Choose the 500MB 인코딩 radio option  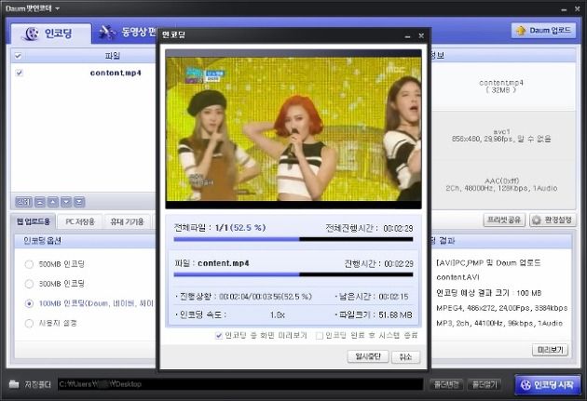pyautogui.click(x=29, y=264)
